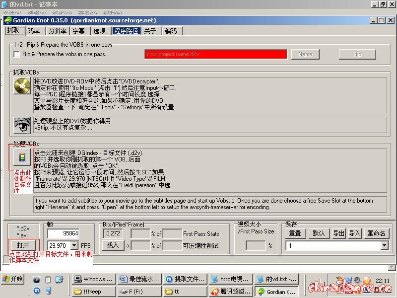Screen dimensions: 397x298
Task: Click the Windows Start button
Action: pos(13,279)
